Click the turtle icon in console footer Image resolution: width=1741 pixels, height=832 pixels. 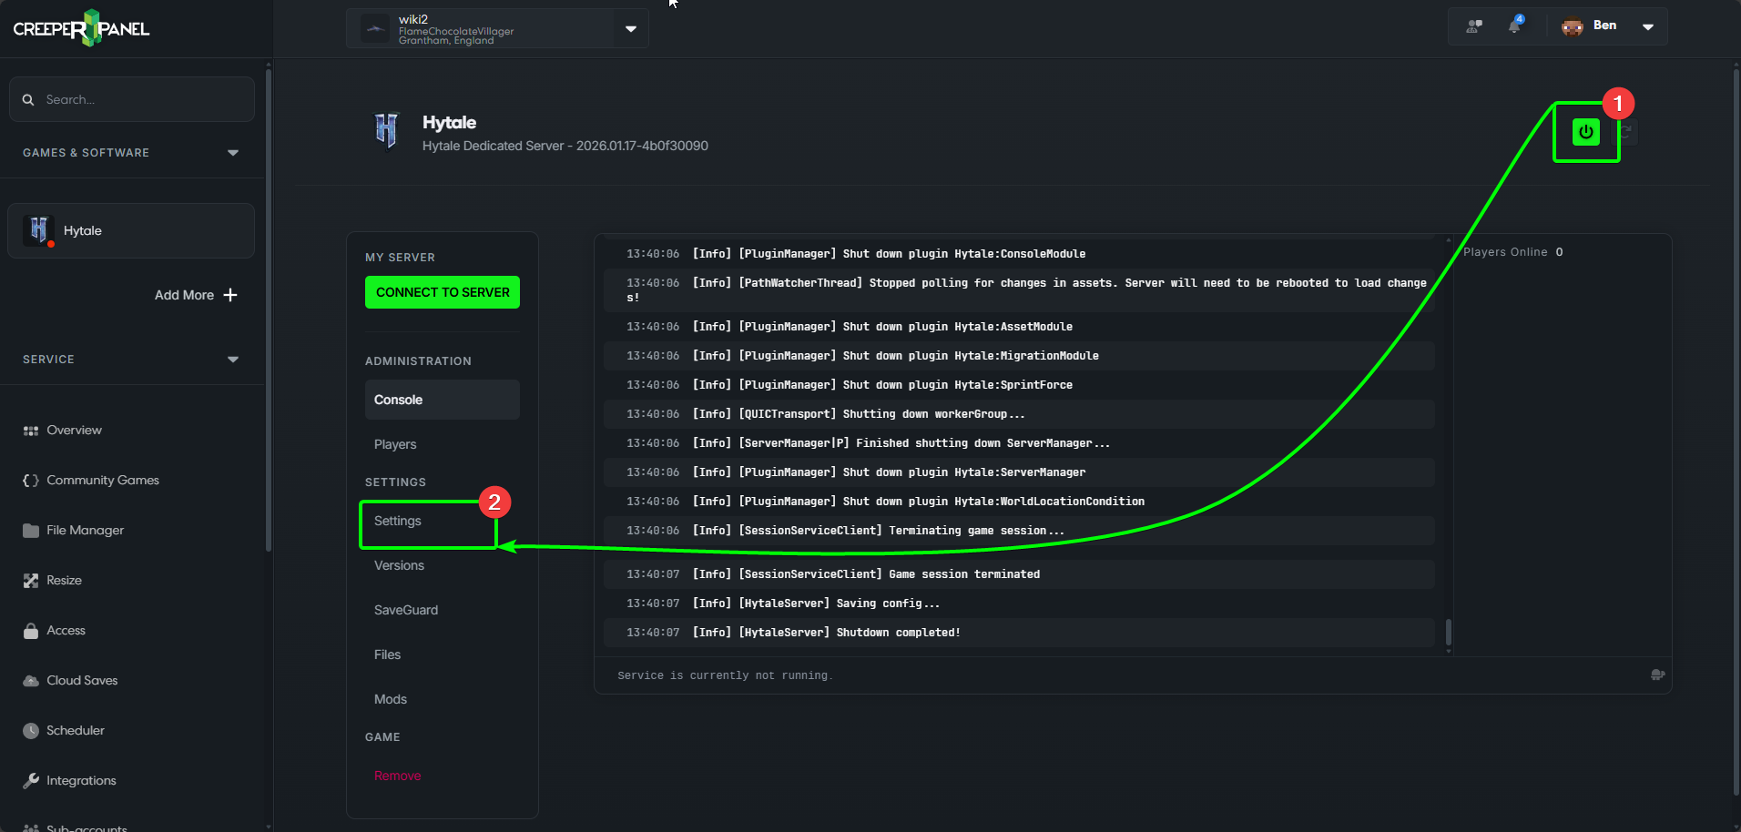(1657, 675)
